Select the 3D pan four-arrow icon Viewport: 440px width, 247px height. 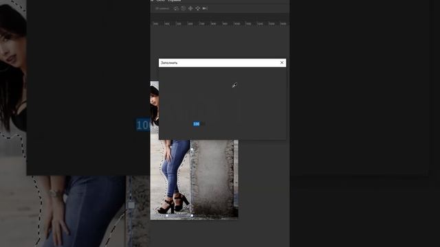[x=190, y=8]
